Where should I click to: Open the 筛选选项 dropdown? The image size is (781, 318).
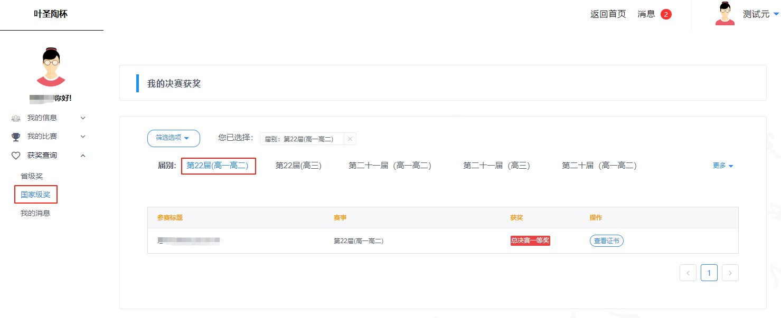pyautogui.click(x=173, y=138)
